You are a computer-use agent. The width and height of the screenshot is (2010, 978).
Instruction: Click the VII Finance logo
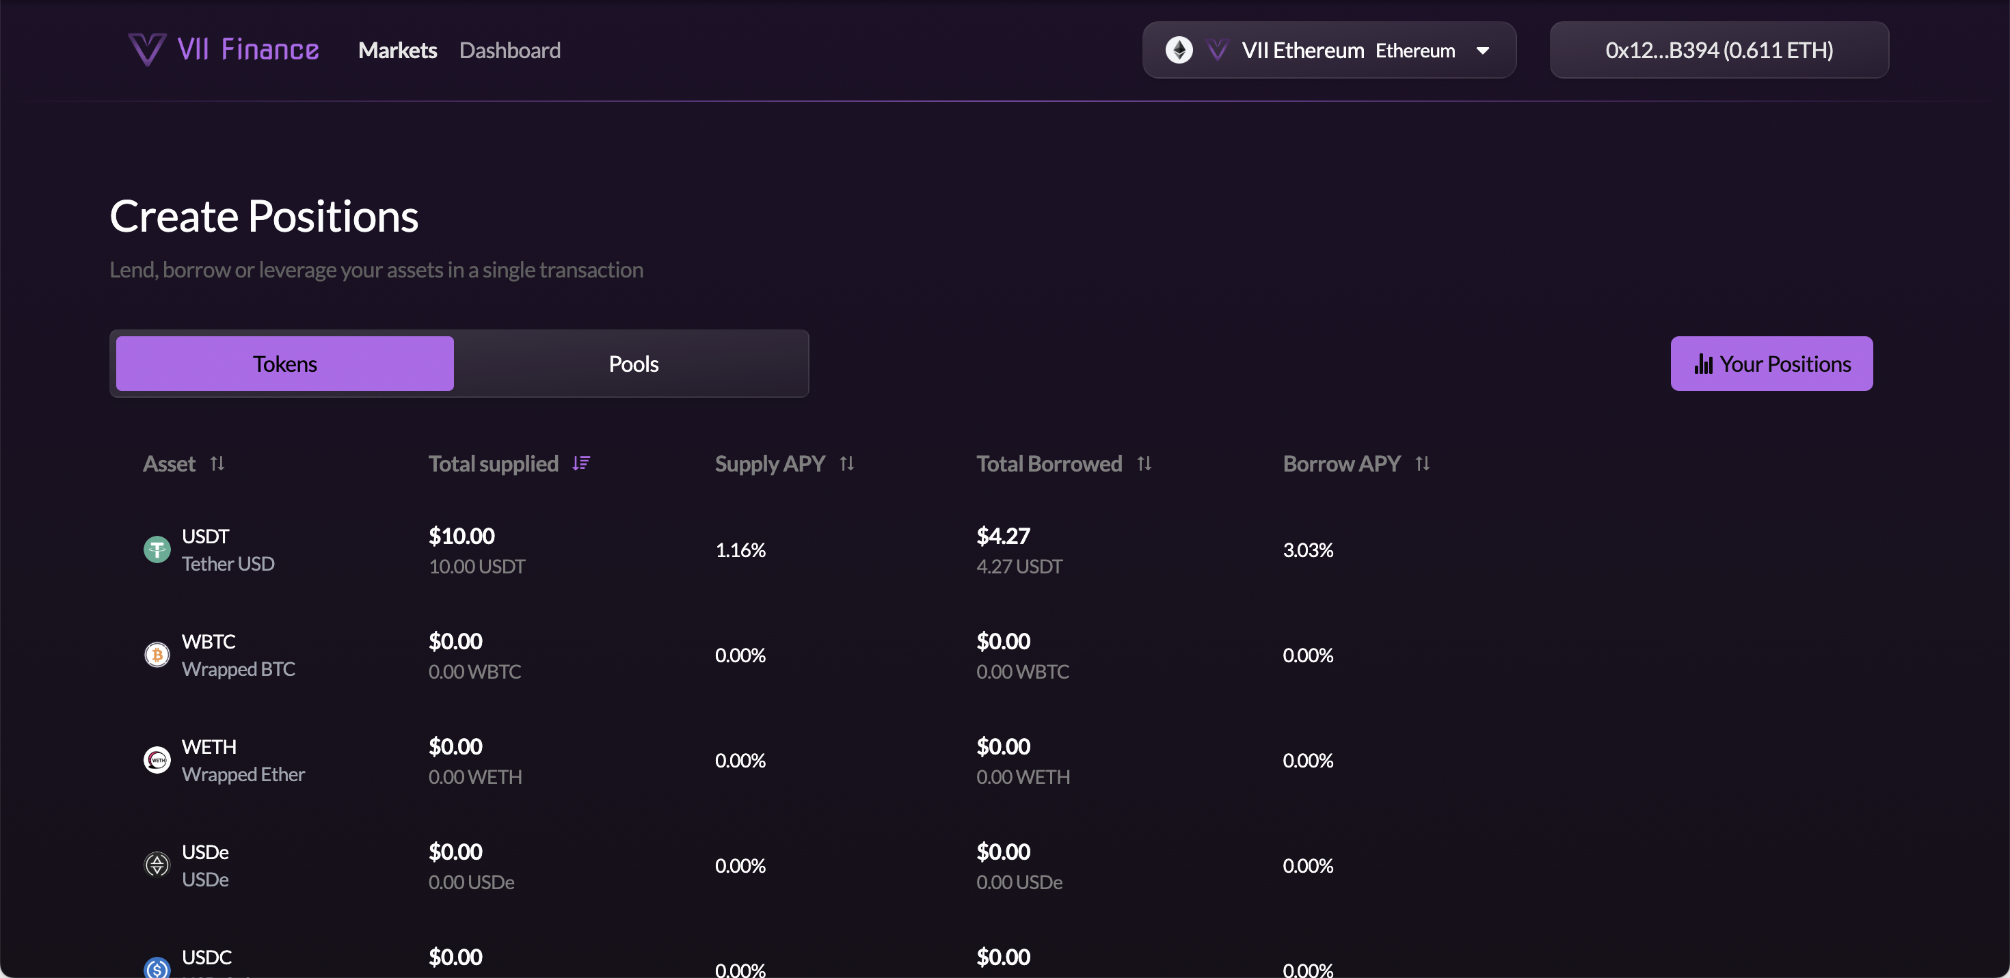(x=223, y=49)
